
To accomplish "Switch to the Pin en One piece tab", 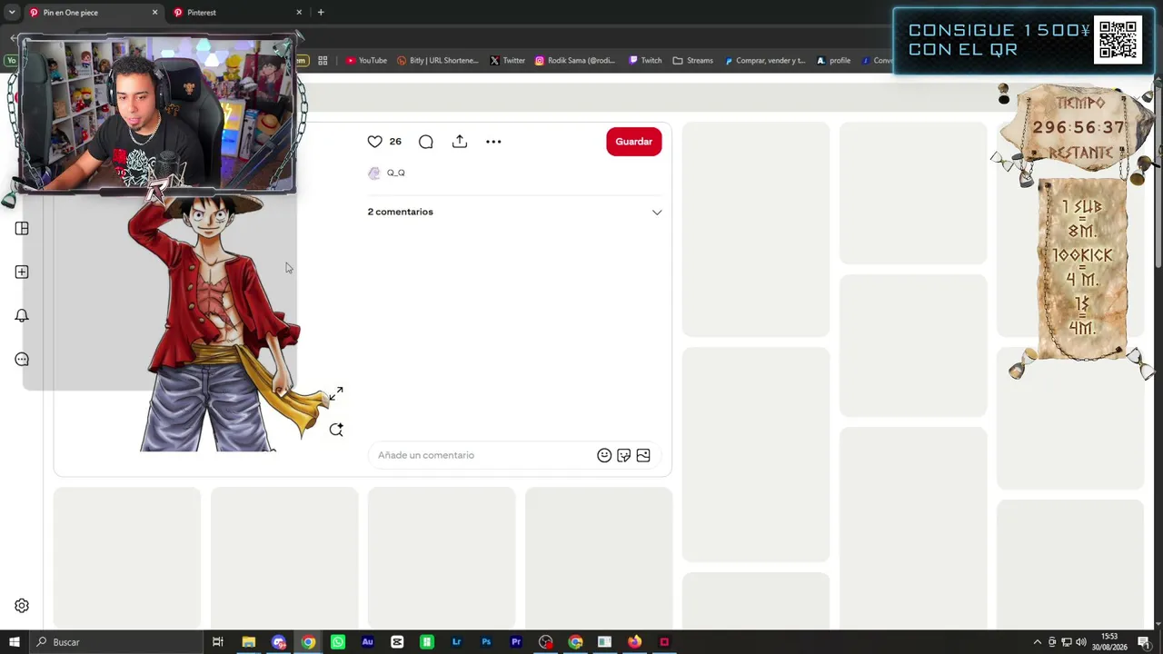I will click(x=91, y=13).
